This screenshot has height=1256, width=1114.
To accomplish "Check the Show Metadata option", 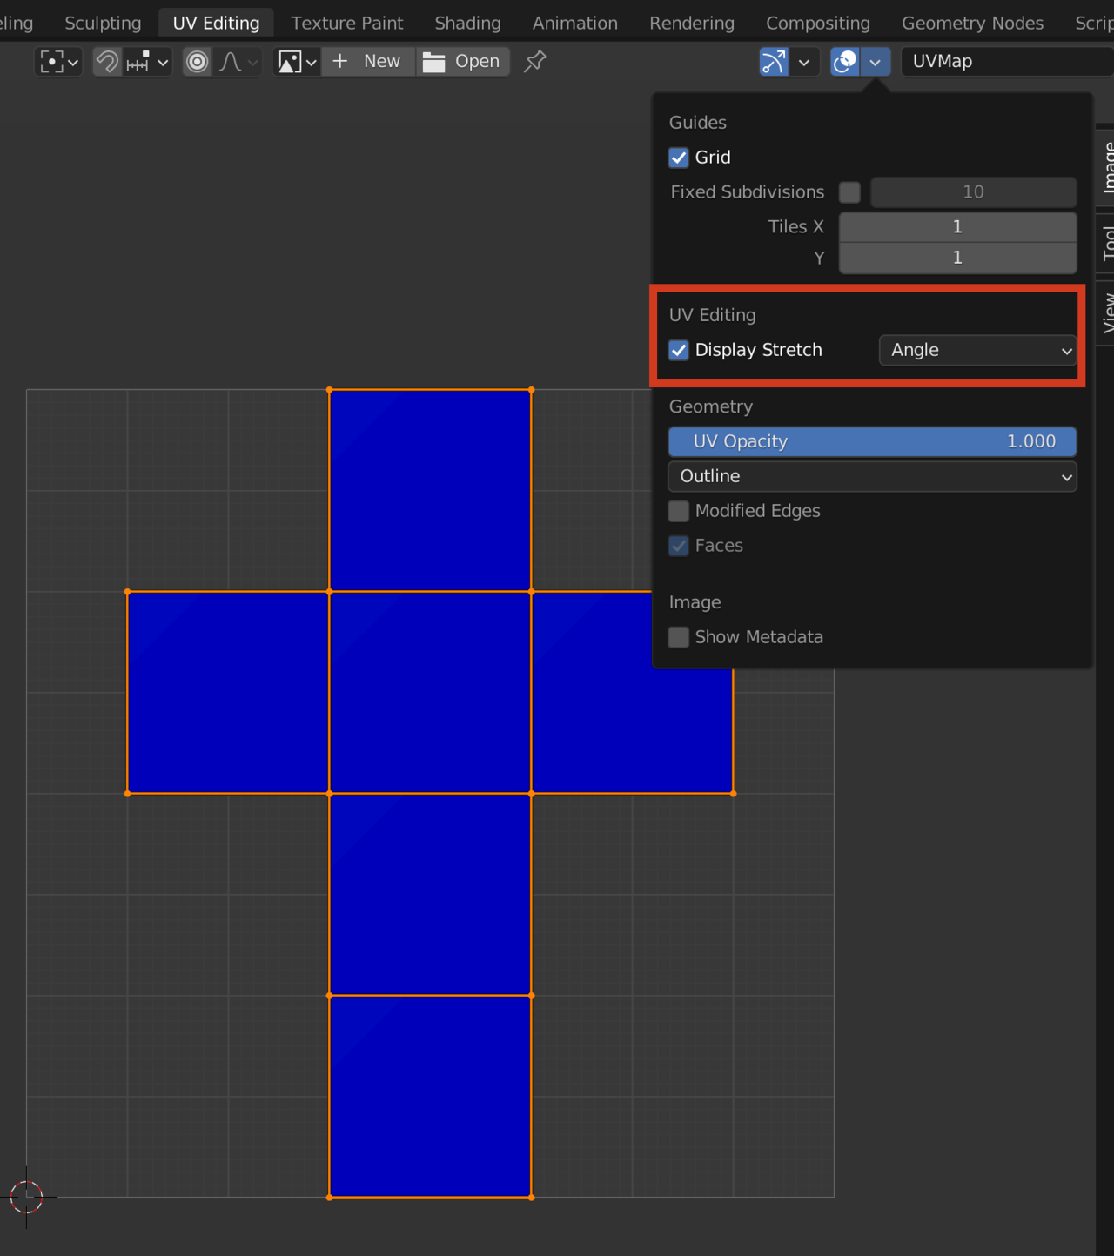I will (679, 637).
